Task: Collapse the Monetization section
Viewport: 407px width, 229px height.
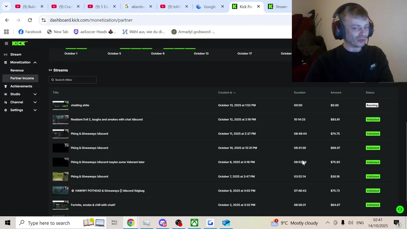Action: point(35,62)
